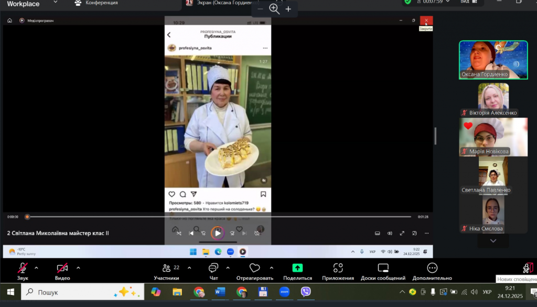Open the Чат chat panel
The height and width of the screenshot is (307, 537).
[213, 268]
